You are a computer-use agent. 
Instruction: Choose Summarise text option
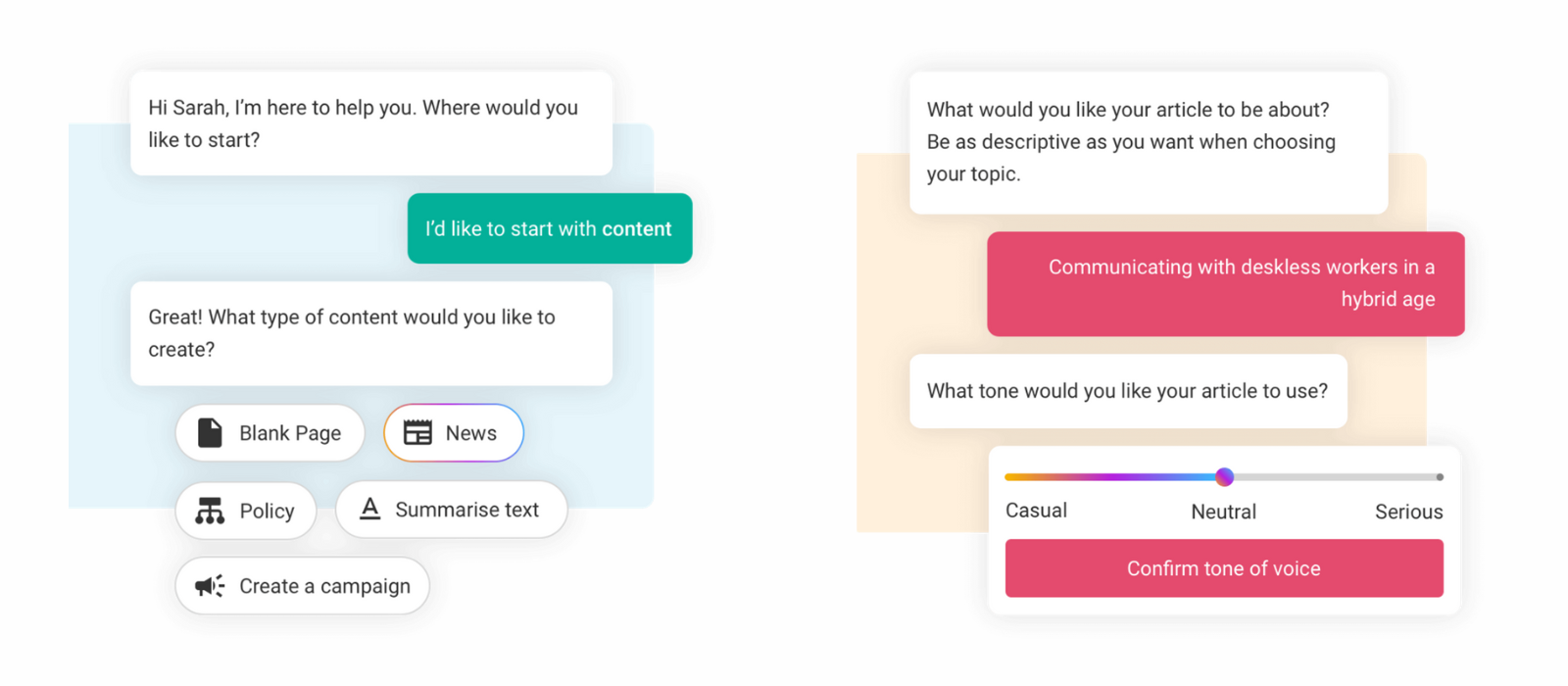coord(452,510)
